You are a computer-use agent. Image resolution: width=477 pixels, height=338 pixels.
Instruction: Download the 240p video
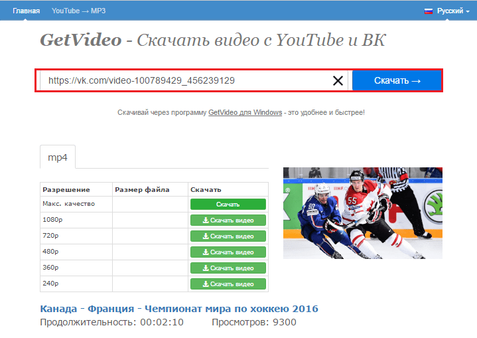(x=228, y=284)
